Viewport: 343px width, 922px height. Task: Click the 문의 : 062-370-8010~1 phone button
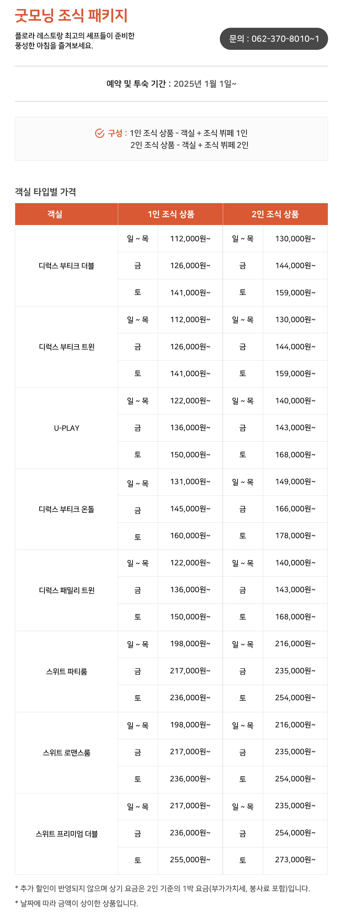(x=274, y=39)
